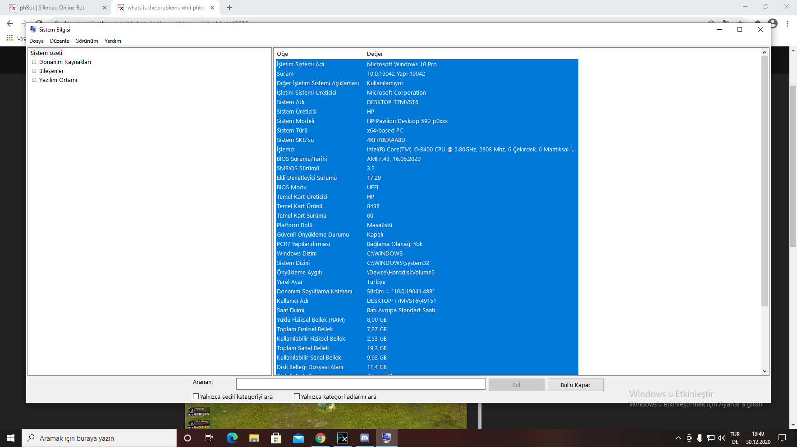Viewport: 797px width, 447px height.
Task: Open phBot application from taskbar
Action: [x=343, y=438]
